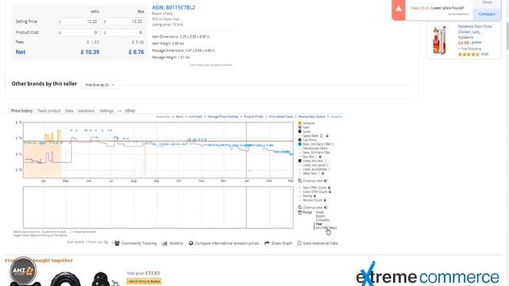This screenshot has width=509, height=286.
Task: Open the Statistic link
Action: click(x=177, y=243)
